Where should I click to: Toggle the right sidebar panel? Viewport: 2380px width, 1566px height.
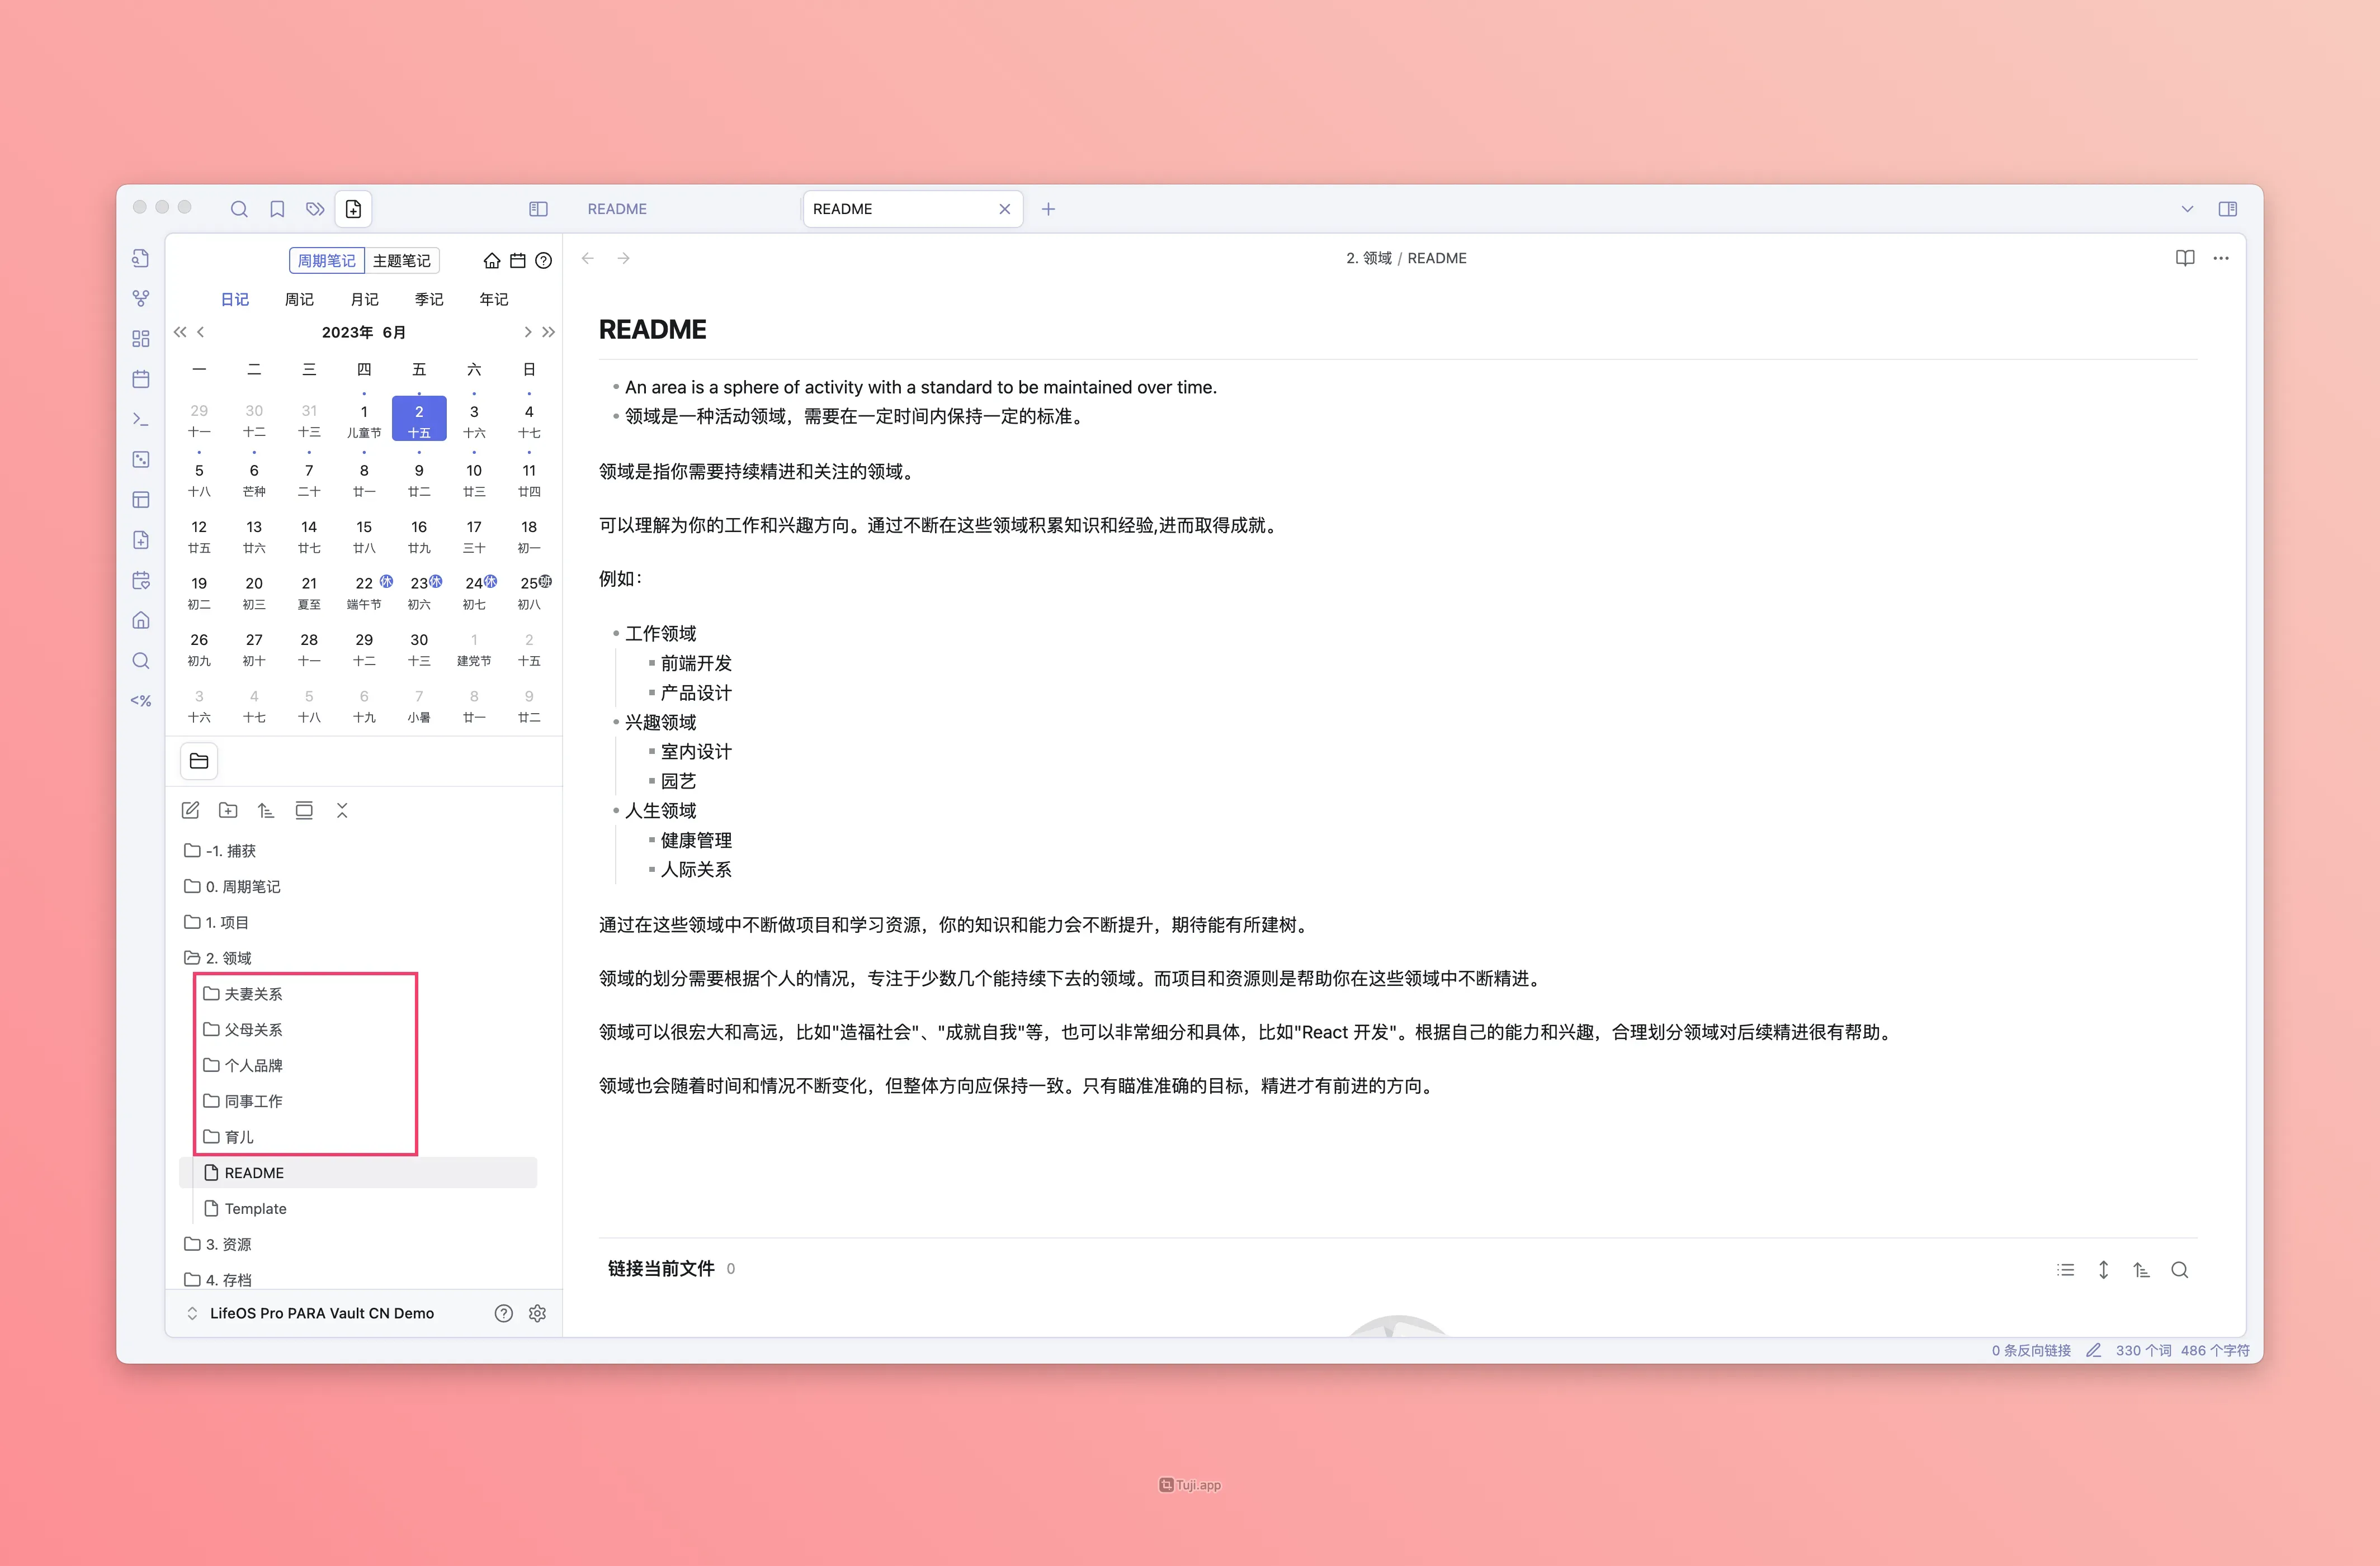click(2227, 209)
